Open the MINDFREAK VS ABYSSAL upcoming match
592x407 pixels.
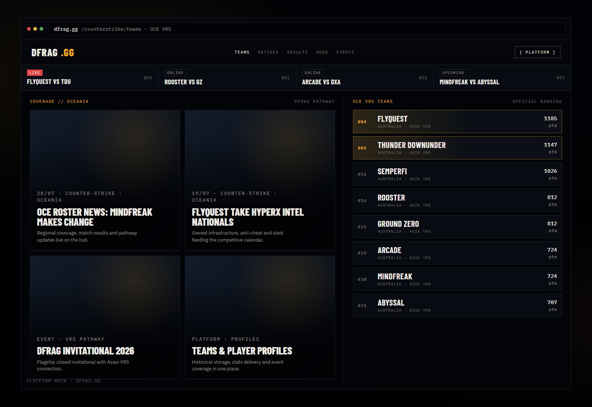(x=502, y=78)
